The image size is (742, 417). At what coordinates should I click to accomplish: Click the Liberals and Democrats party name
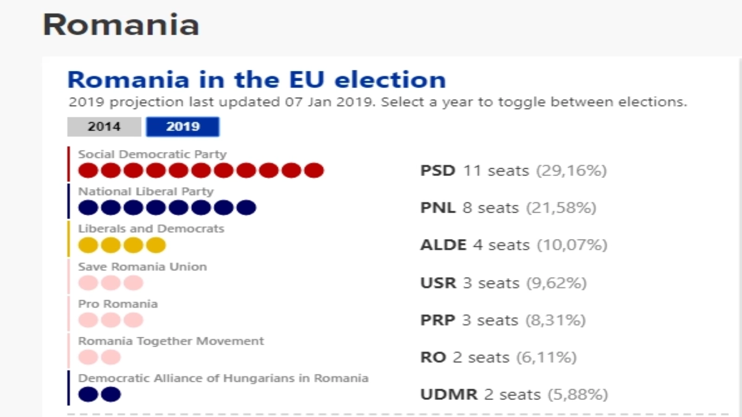click(x=151, y=228)
